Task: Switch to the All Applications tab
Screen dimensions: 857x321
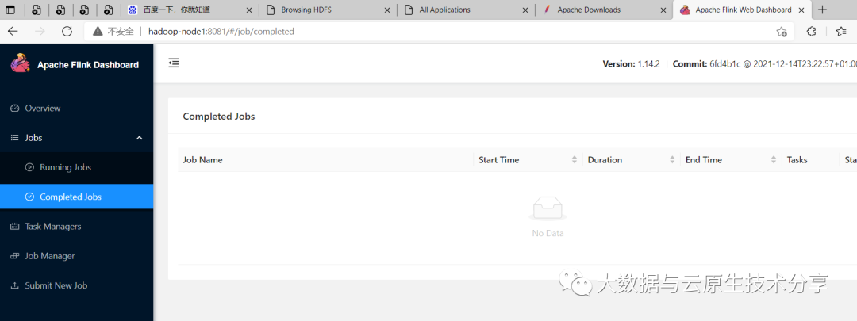Action: (467, 10)
